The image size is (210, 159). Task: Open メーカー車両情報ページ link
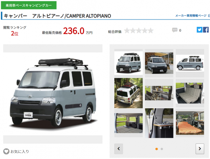point(191,16)
